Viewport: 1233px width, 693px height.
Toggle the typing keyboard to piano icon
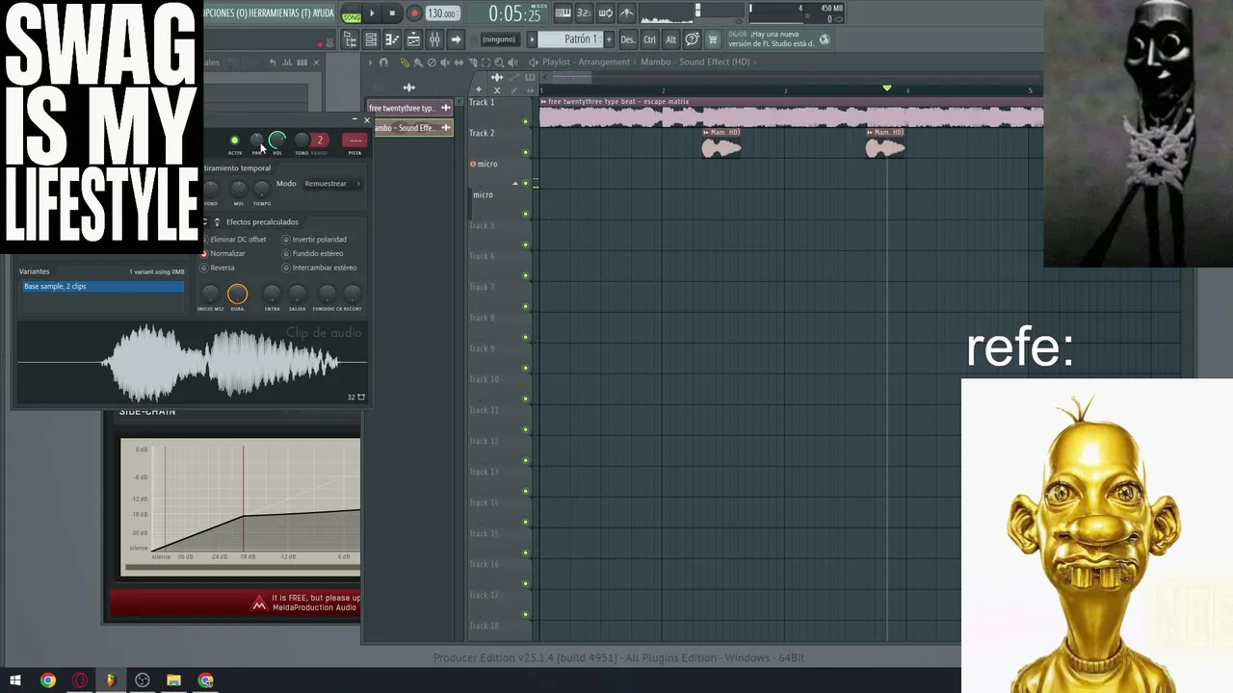tap(564, 13)
